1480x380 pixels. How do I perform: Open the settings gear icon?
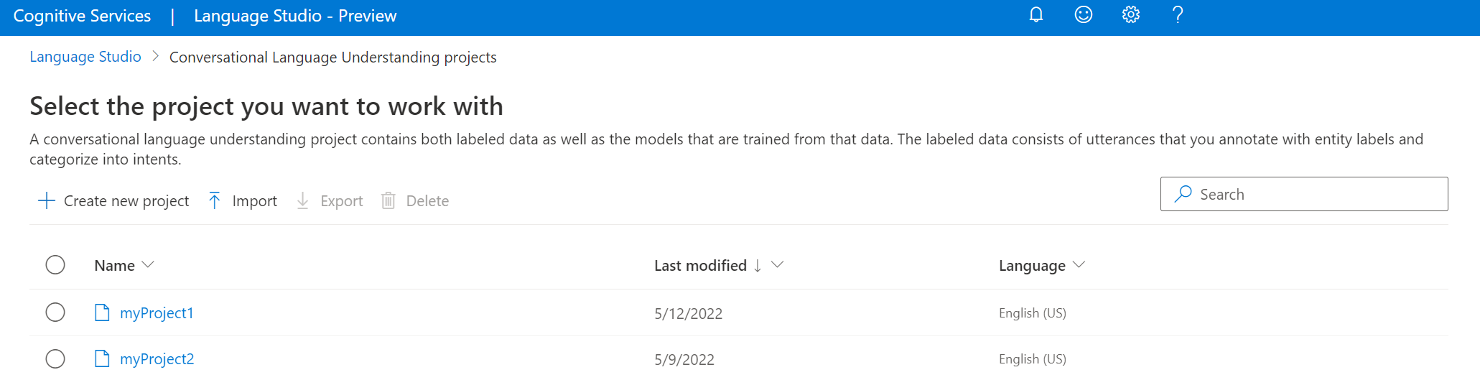click(x=1130, y=15)
